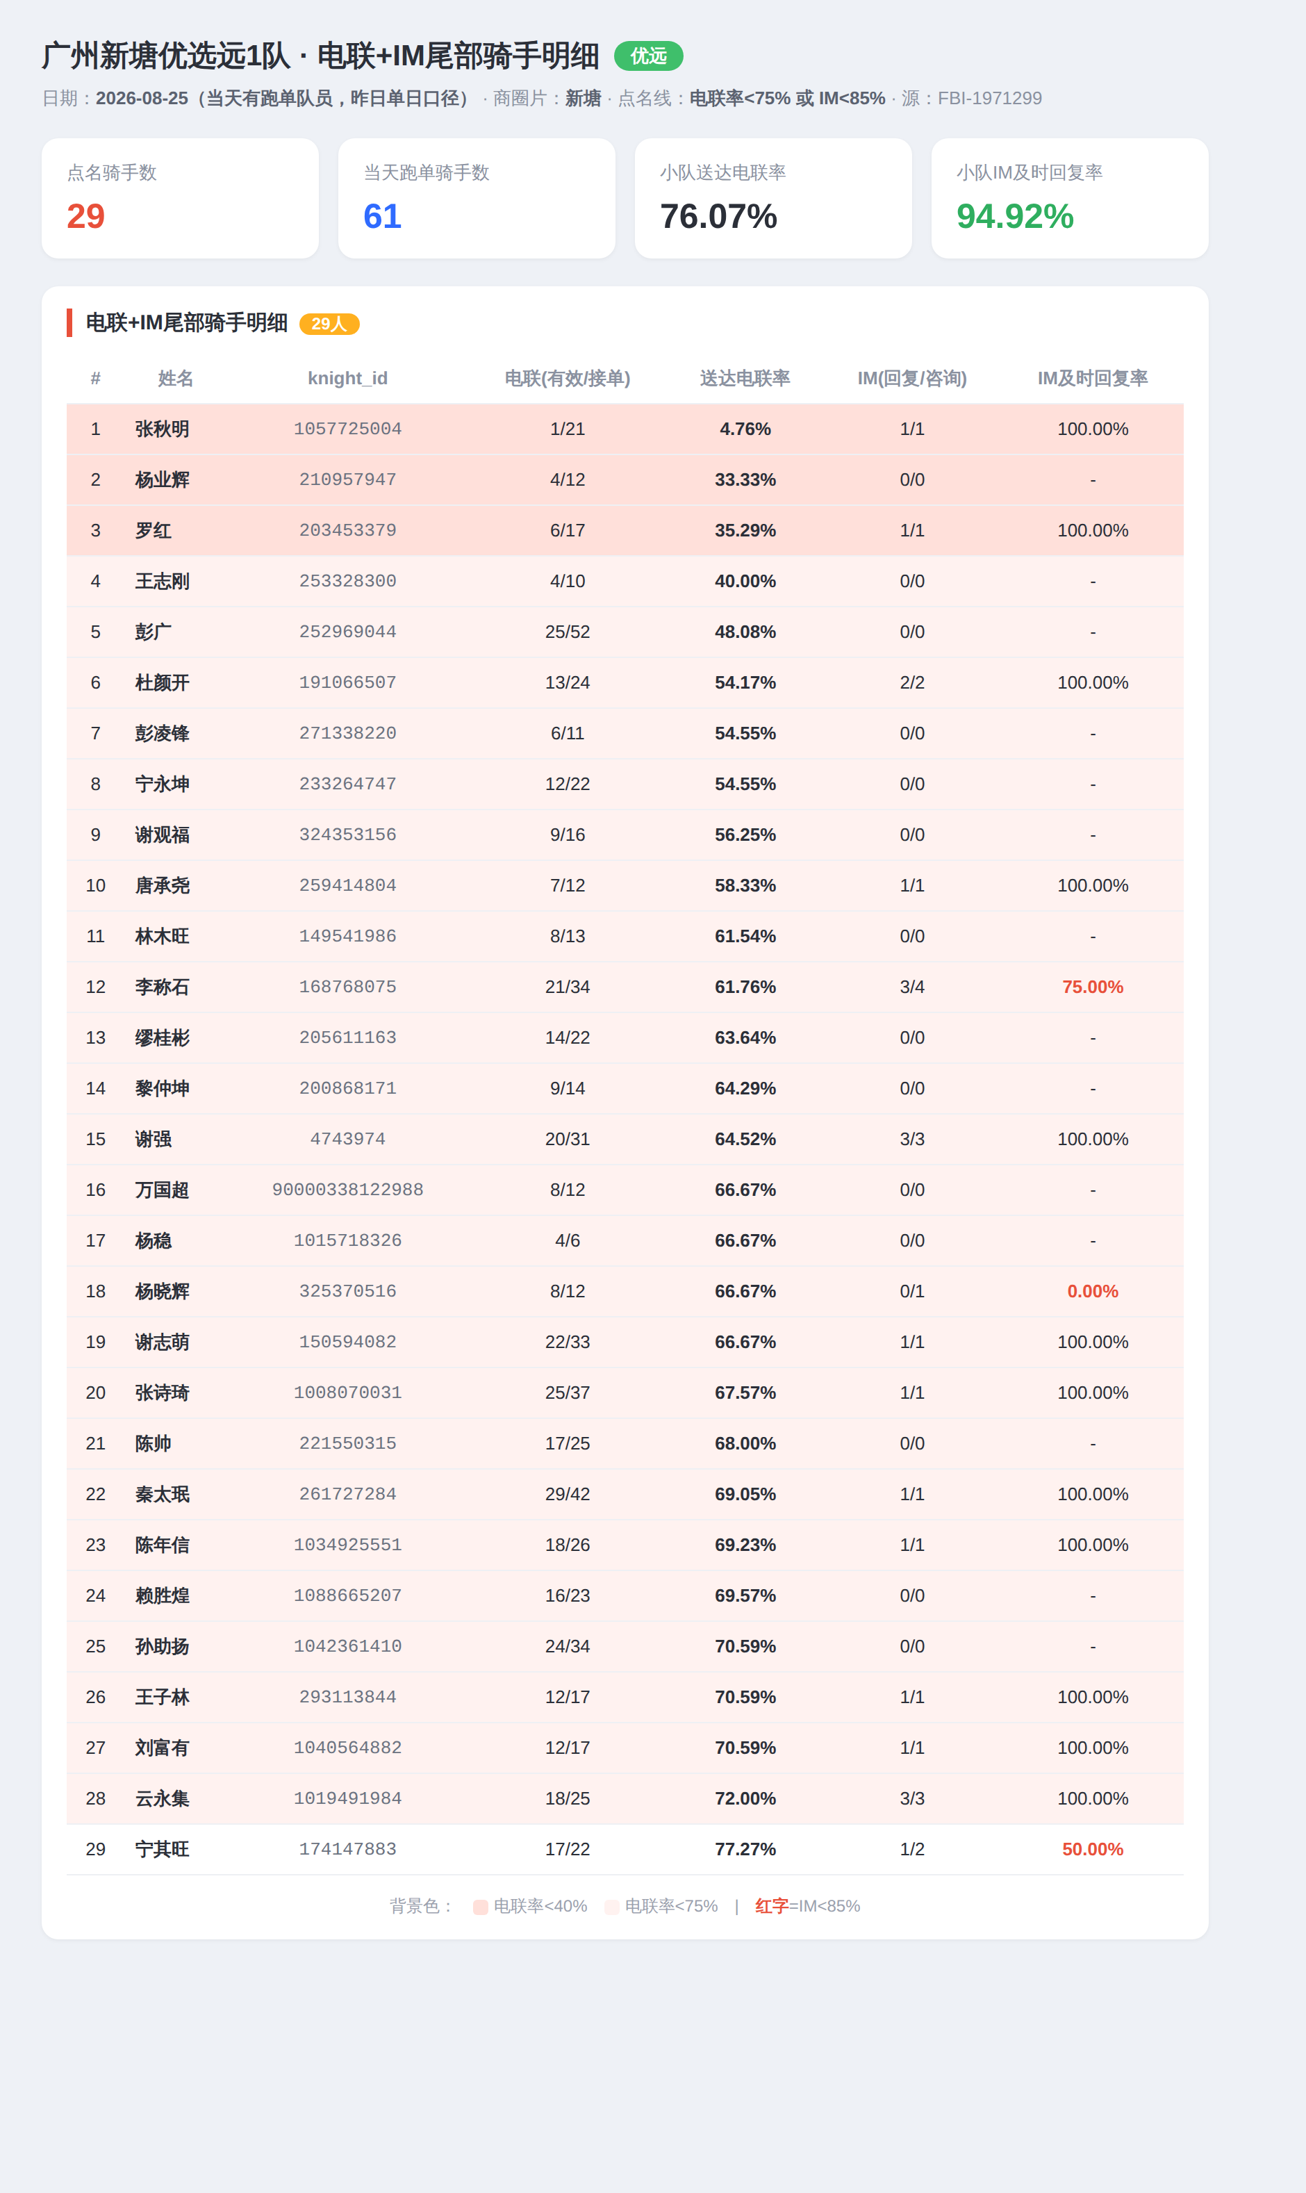The image size is (1306, 2193).
Task: Click the orange 29人 count badge
Action: coord(329,324)
